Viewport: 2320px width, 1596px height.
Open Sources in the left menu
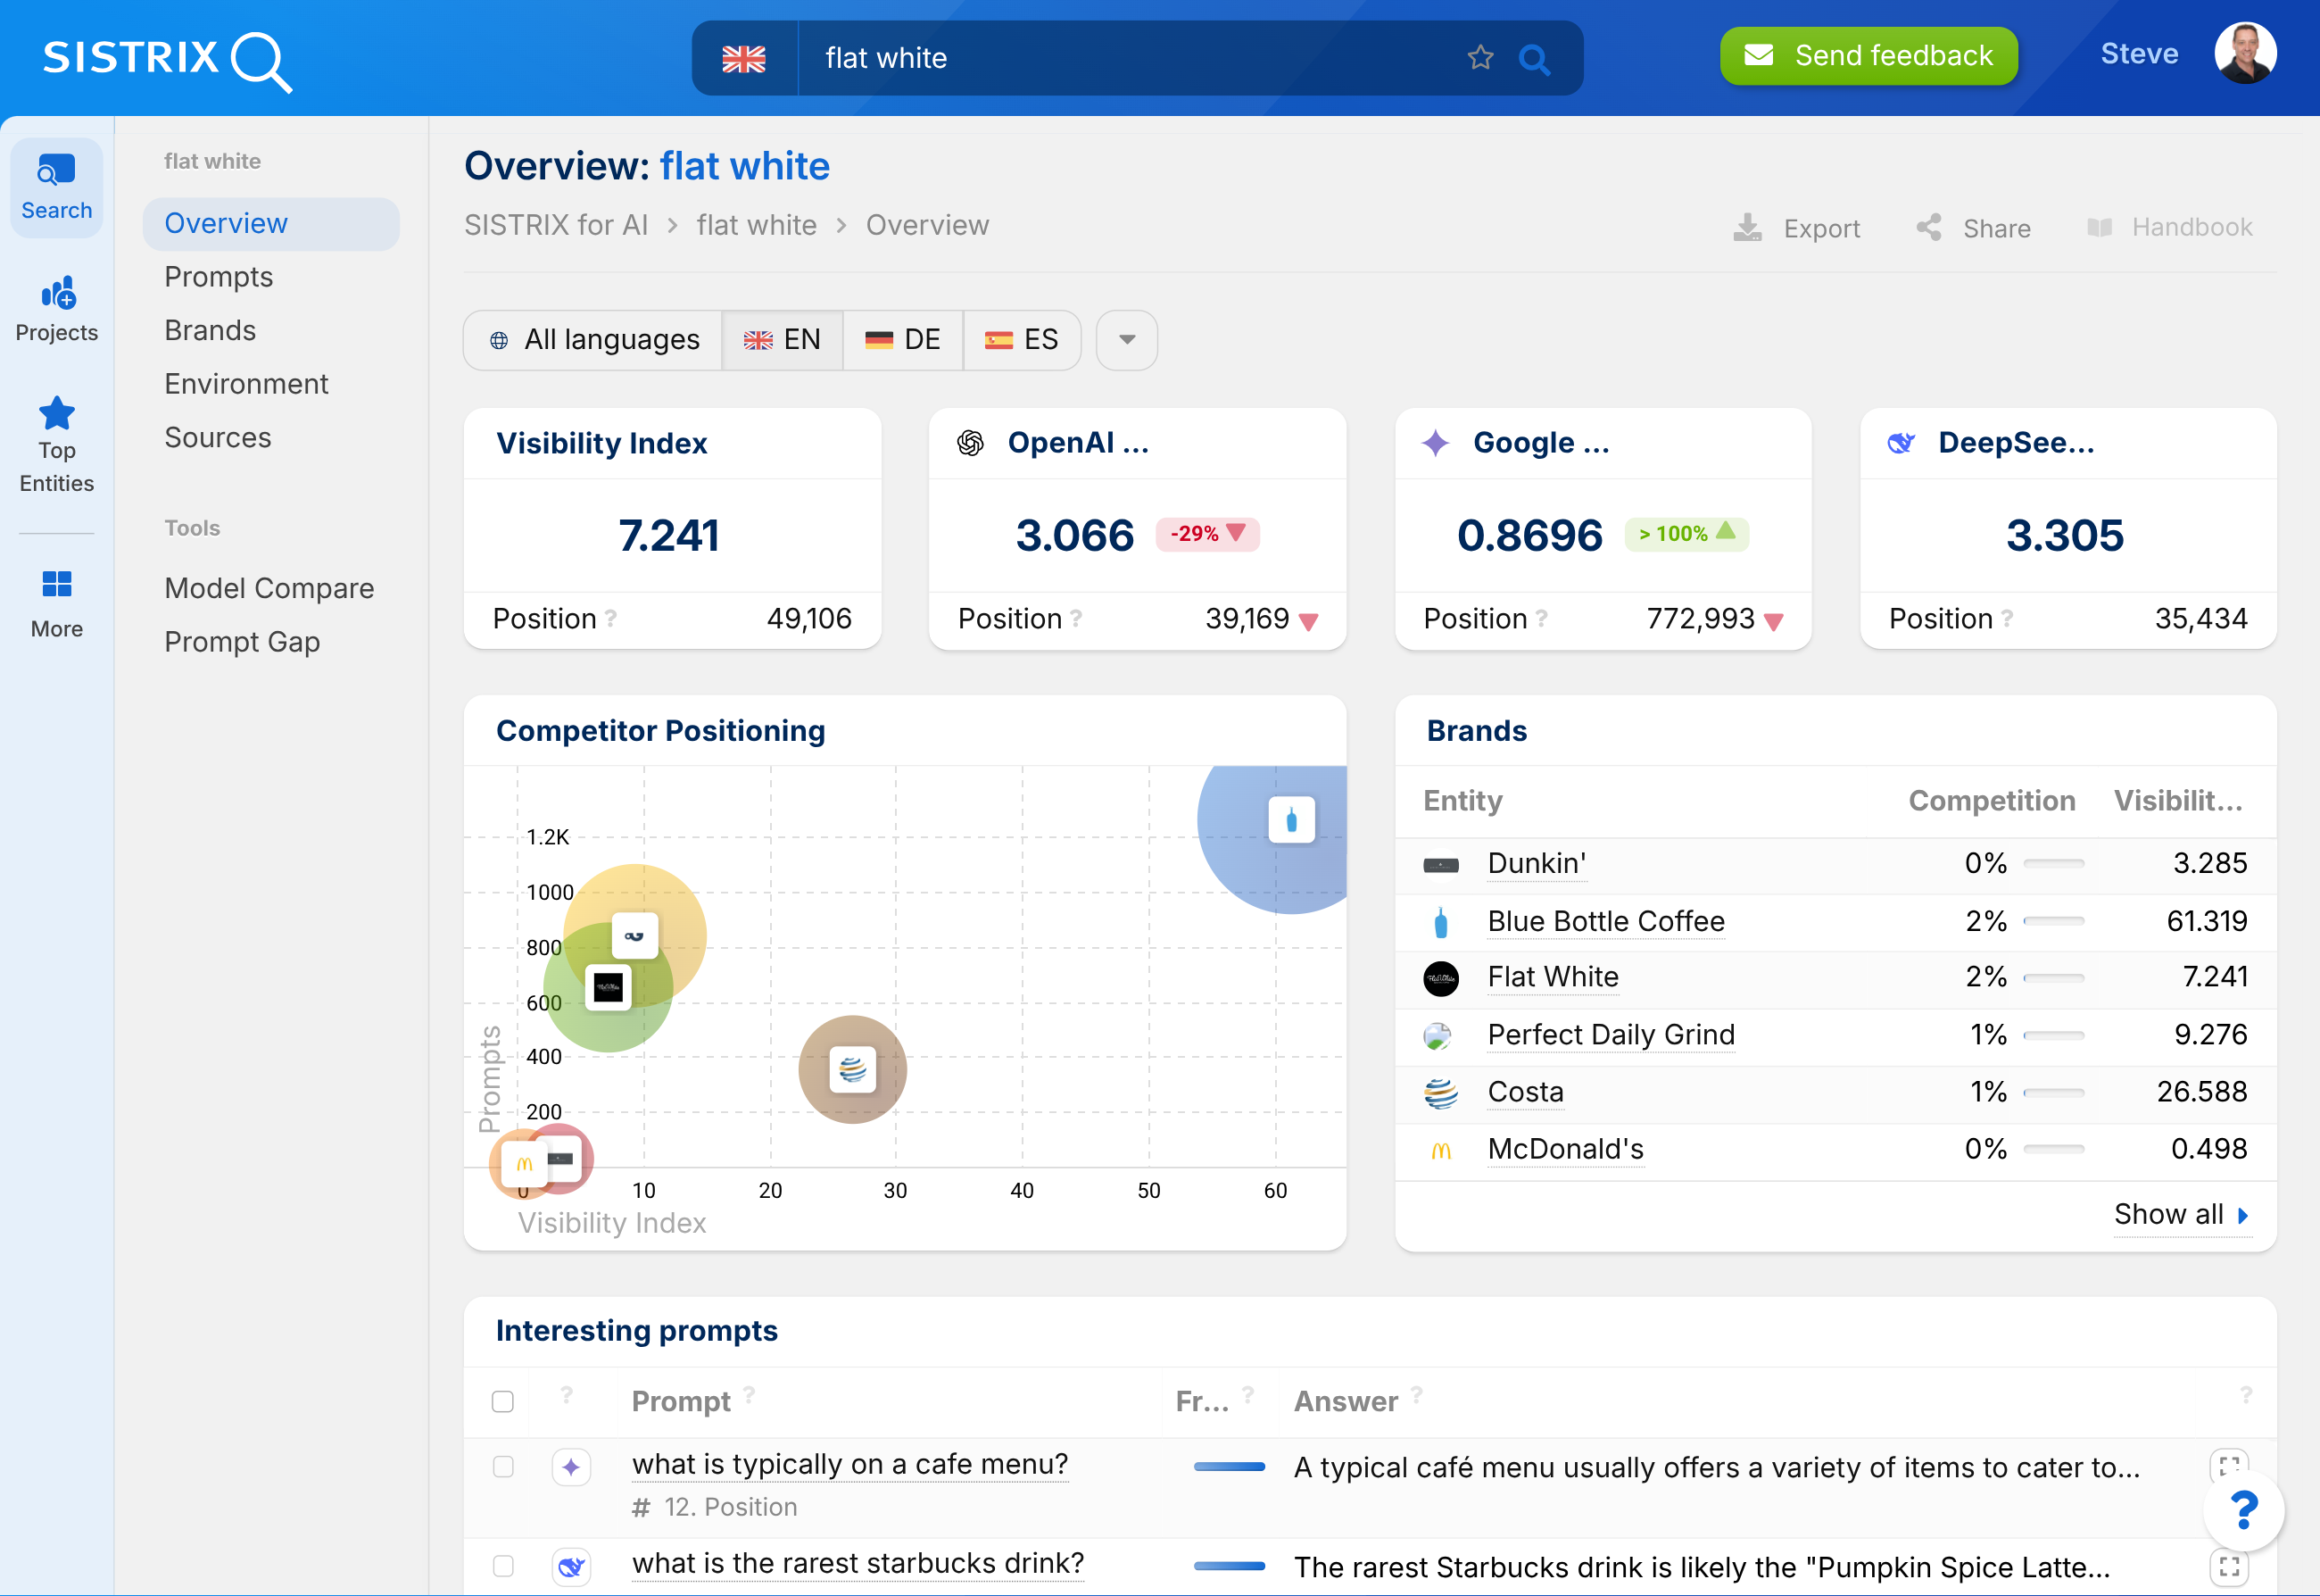(x=218, y=437)
